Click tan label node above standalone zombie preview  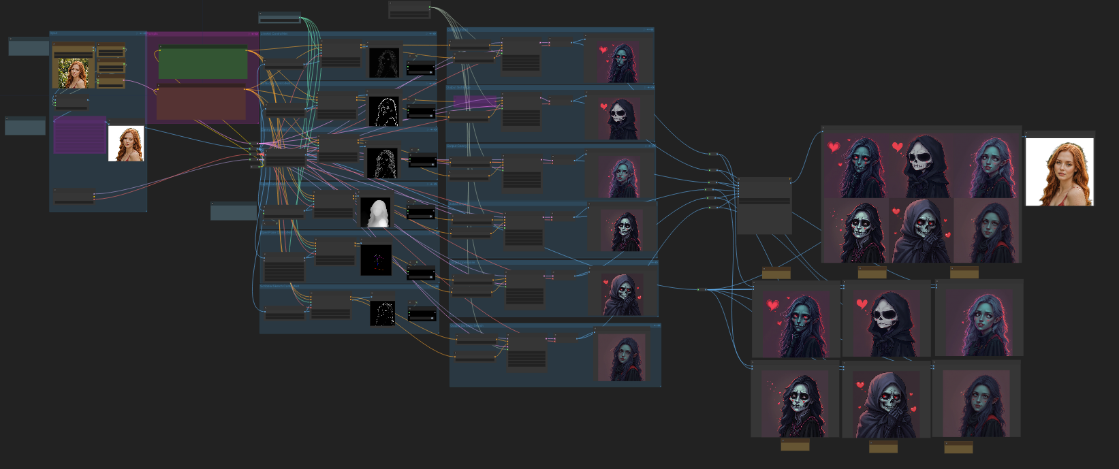click(776, 274)
